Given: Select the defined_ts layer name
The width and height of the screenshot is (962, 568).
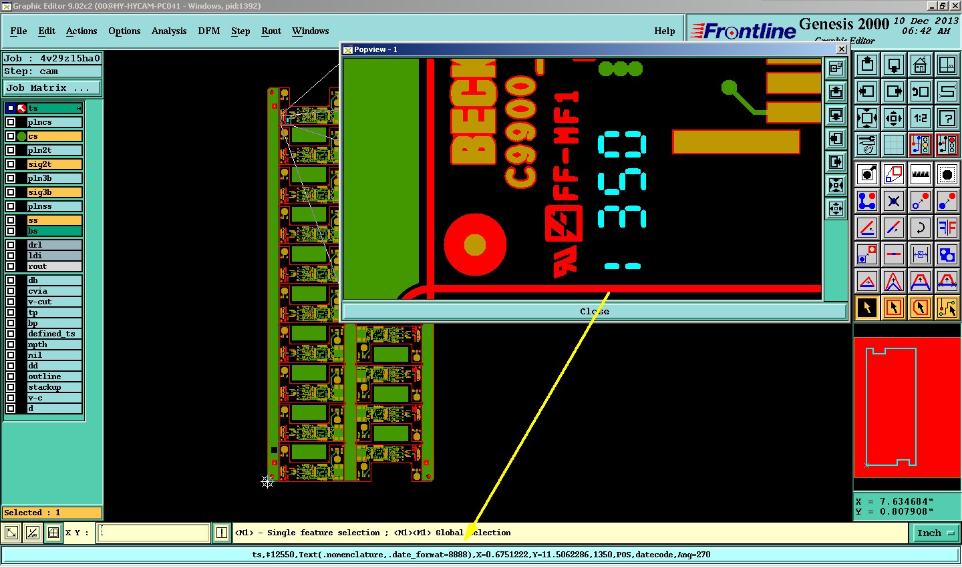Looking at the screenshot, I should click(55, 334).
